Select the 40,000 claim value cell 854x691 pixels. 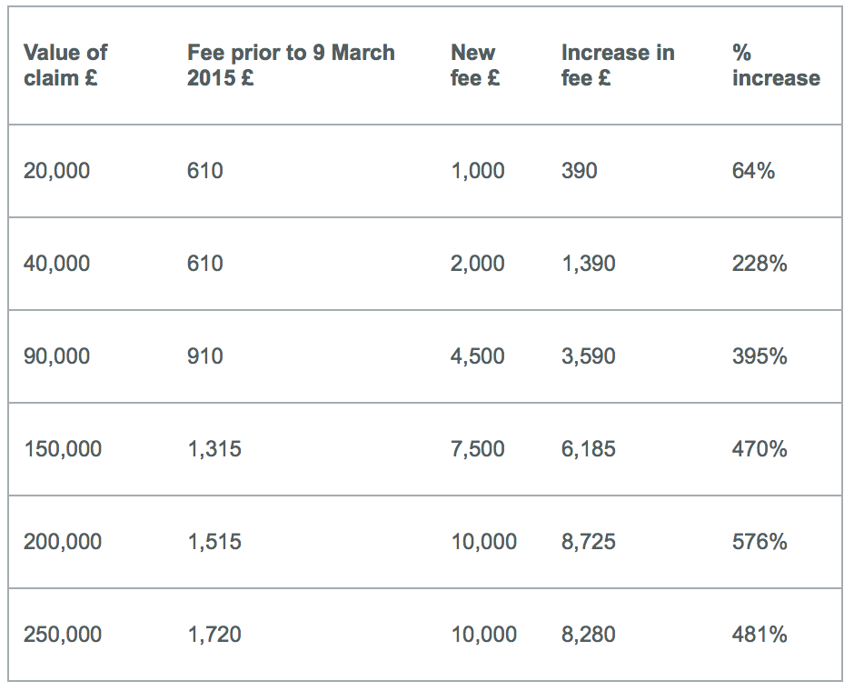(x=56, y=263)
